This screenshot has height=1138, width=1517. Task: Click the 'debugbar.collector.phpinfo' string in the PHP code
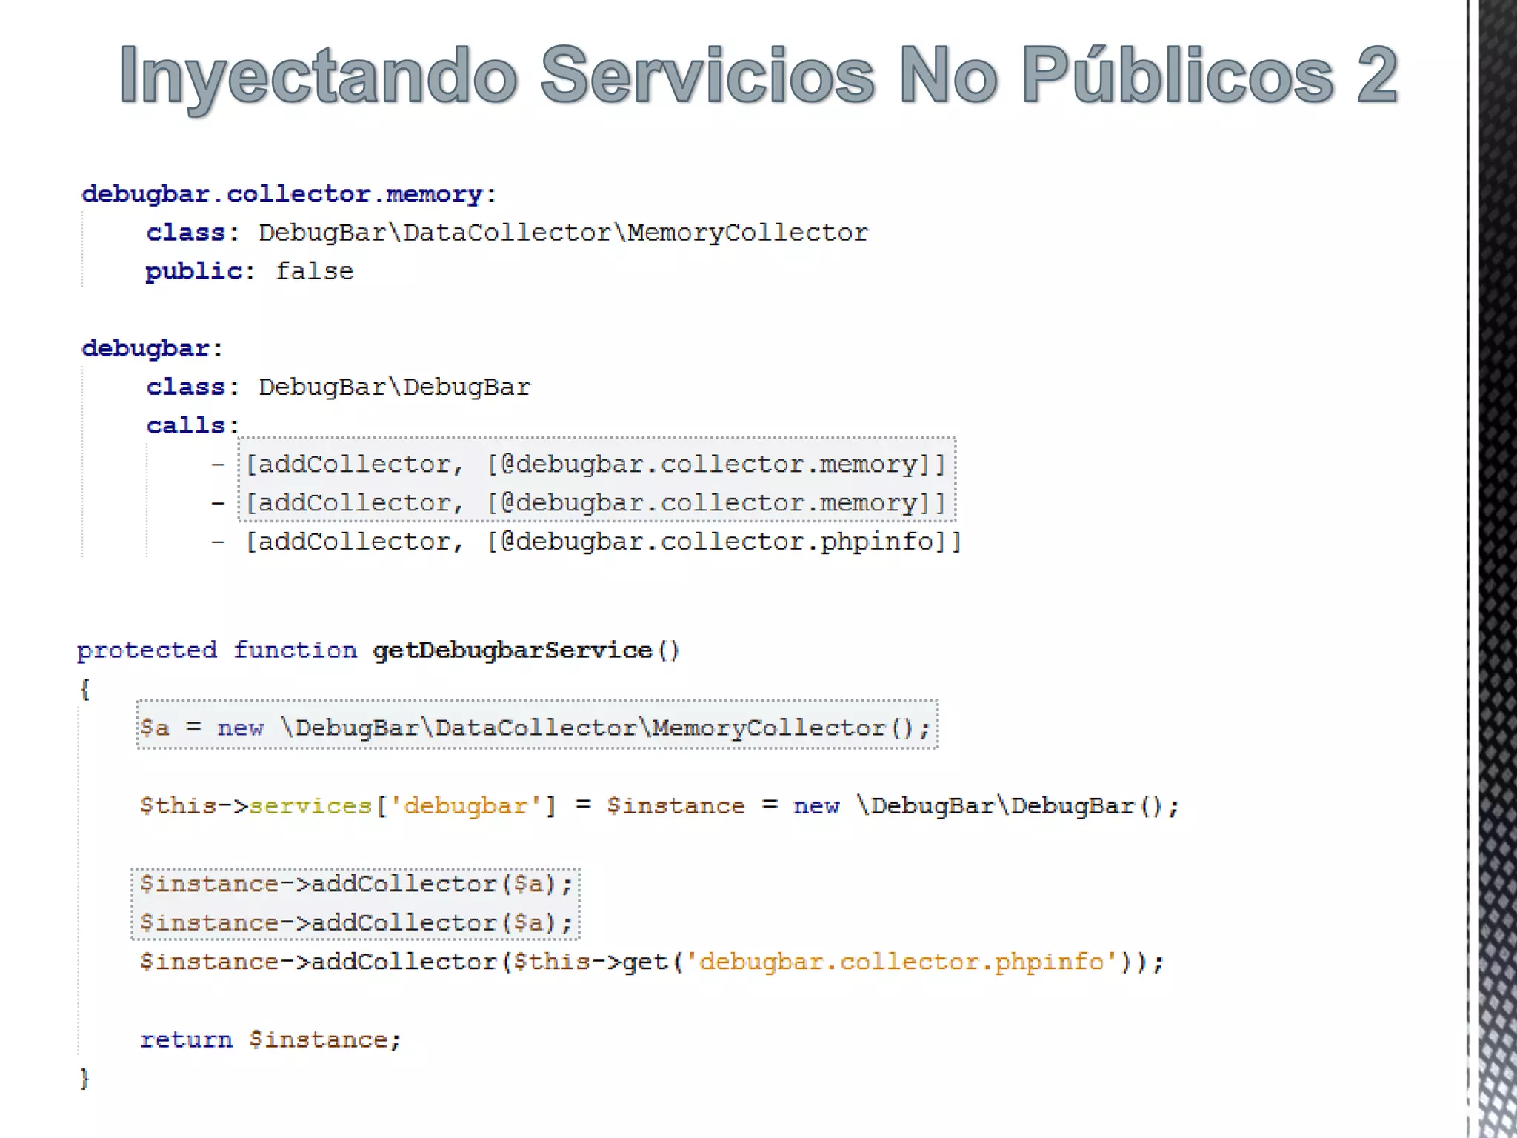click(902, 962)
